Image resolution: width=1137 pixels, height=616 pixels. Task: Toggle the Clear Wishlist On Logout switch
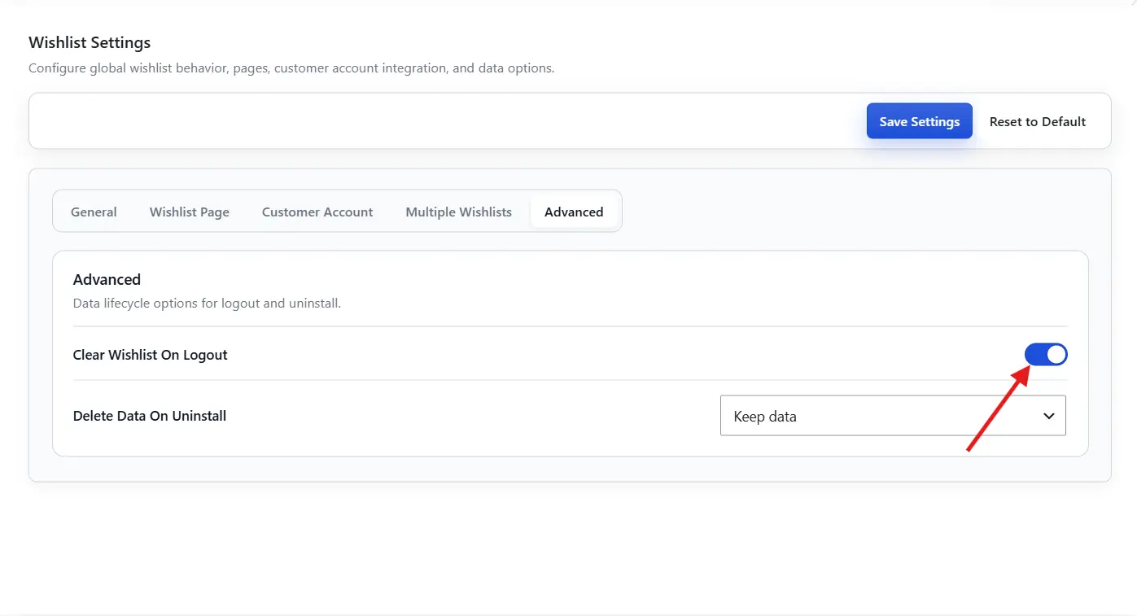tap(1046, 355)
